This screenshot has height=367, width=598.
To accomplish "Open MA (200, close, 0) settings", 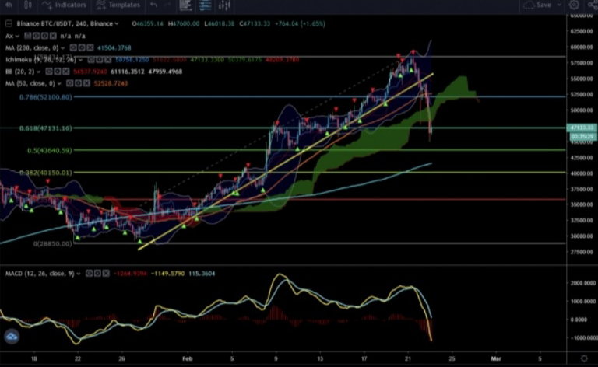I will click(81, 48).
